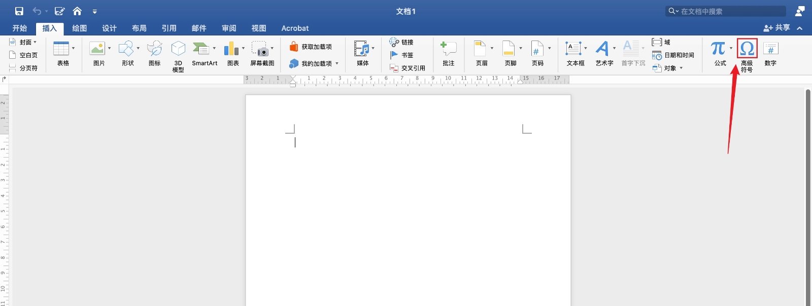812x306 pixels.
Task: Switch to the 审阅 tab
Action: tap(229, 28)
